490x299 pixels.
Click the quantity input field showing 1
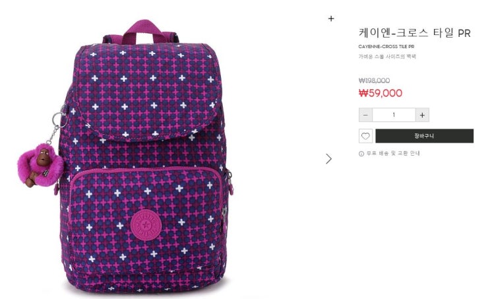click(x=394, y=115)
